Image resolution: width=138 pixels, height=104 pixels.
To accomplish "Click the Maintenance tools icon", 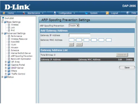I will point(24,13).
